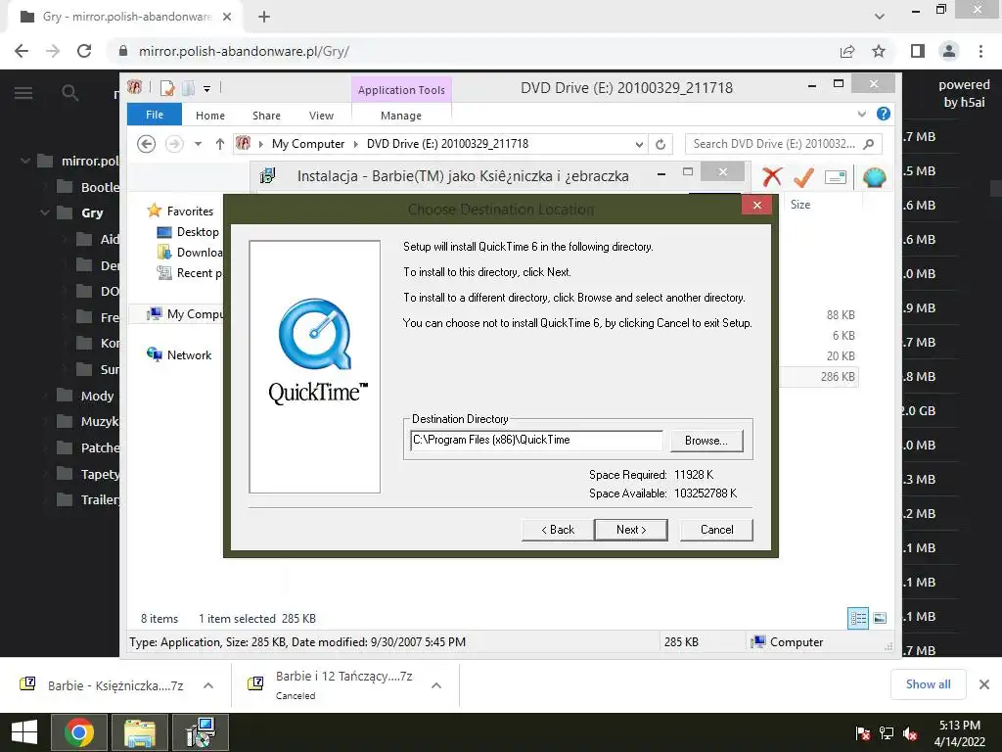Select the Application Tools contextual tab

(x=401, y=90)
